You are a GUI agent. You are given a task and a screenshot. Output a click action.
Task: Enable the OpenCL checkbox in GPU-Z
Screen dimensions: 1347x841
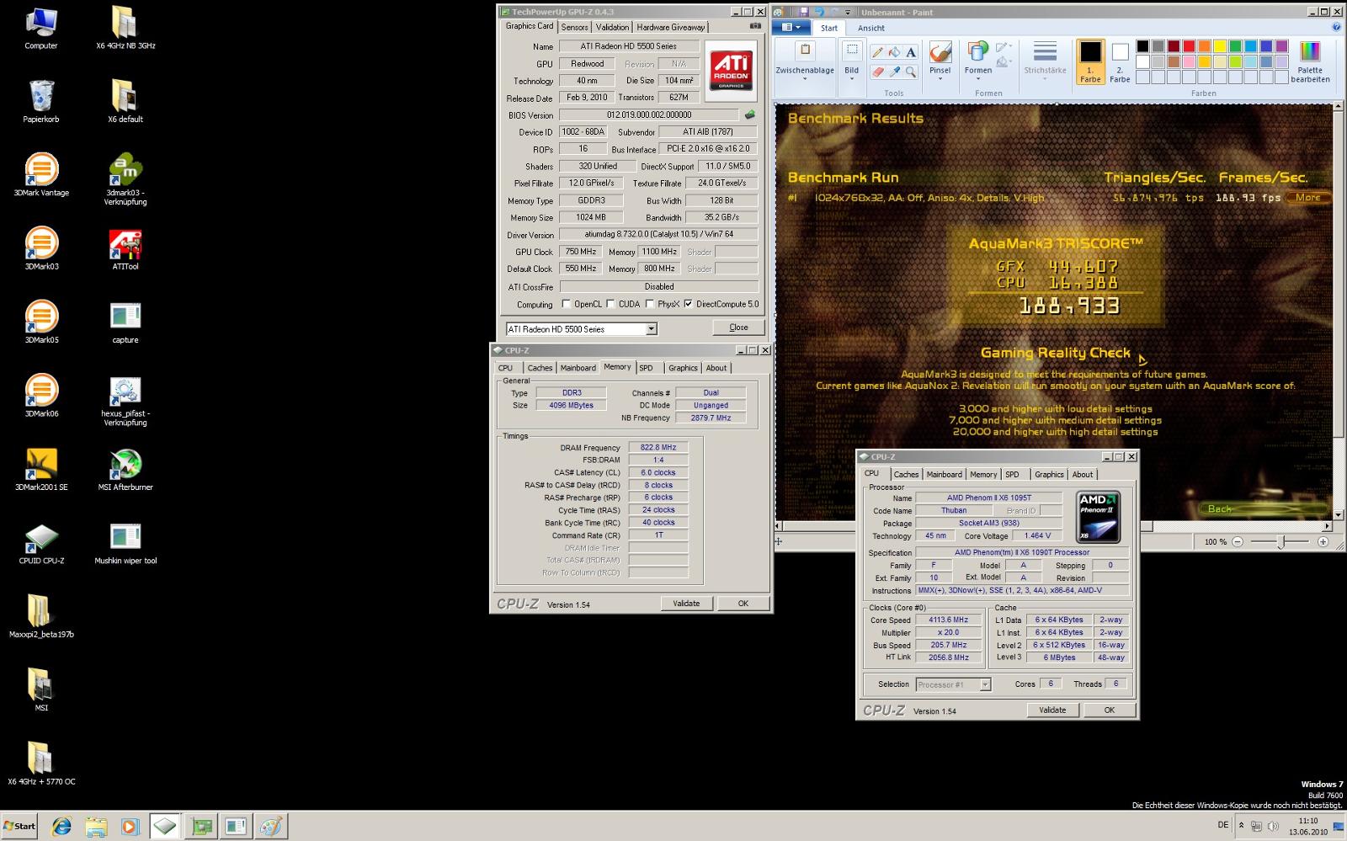click(x=566, y=304)
